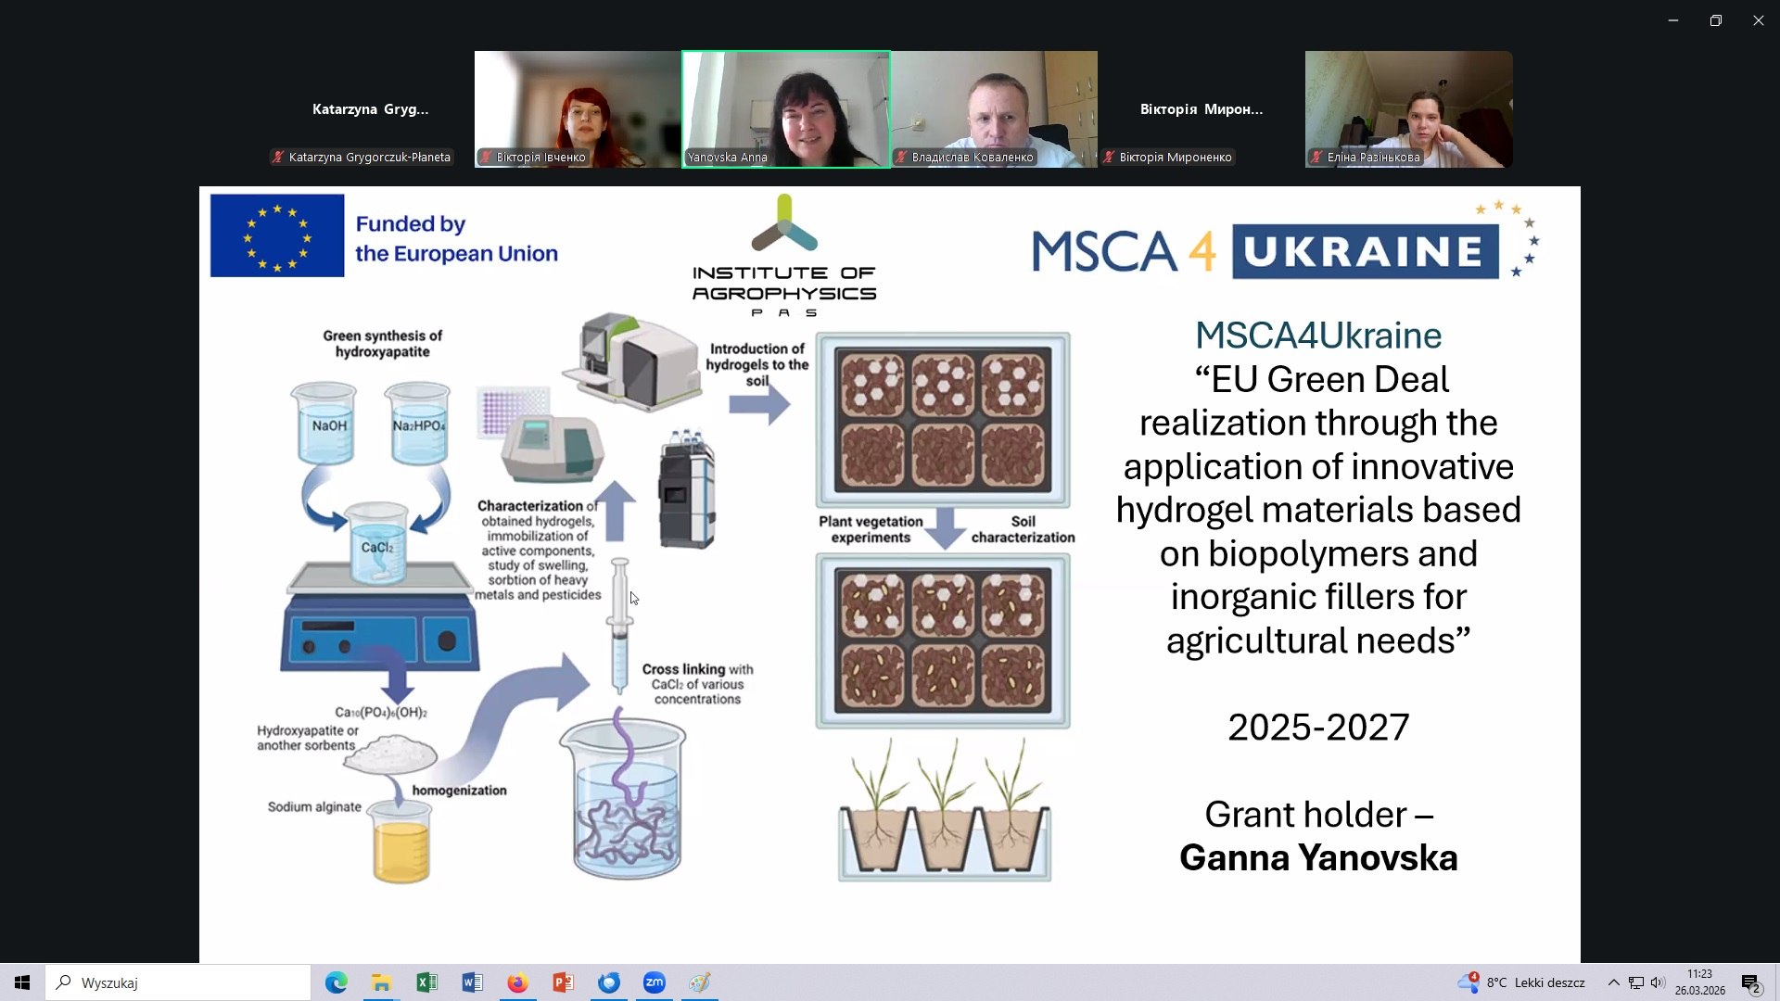1780x1001 pixels.
Task: Open the notification center with 2 alerts
Action: 1750,983
